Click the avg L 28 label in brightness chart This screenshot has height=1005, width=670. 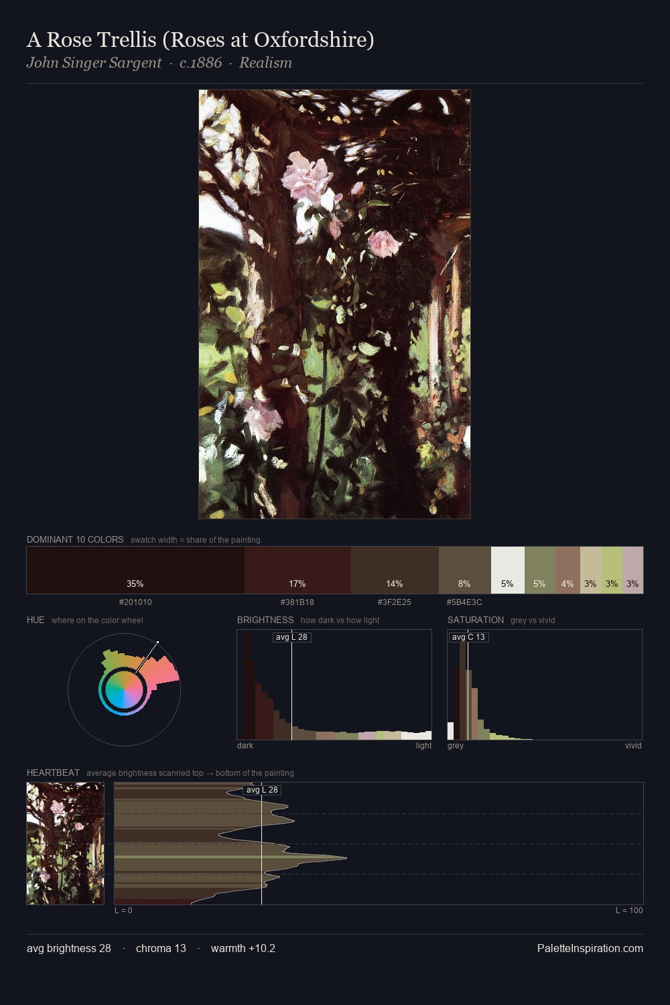tap(291, 637)
